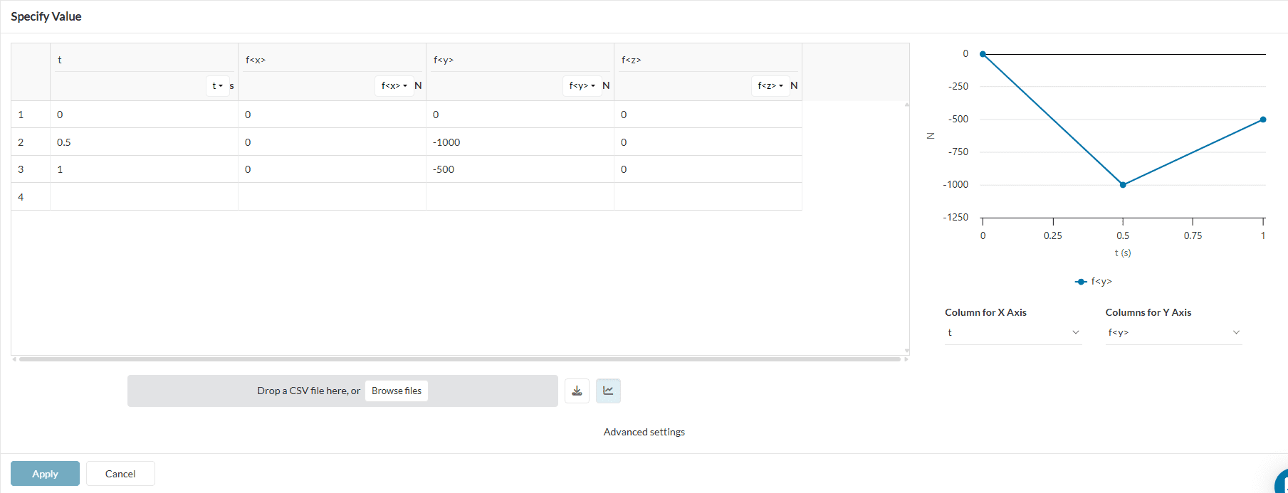
Task: Click the empty t cell in row 4
Action: [x=143, y=197]
